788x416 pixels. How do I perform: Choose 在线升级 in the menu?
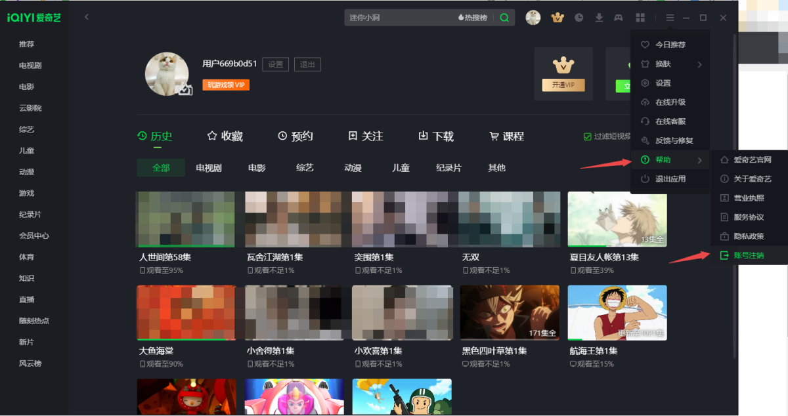point(670,102)
